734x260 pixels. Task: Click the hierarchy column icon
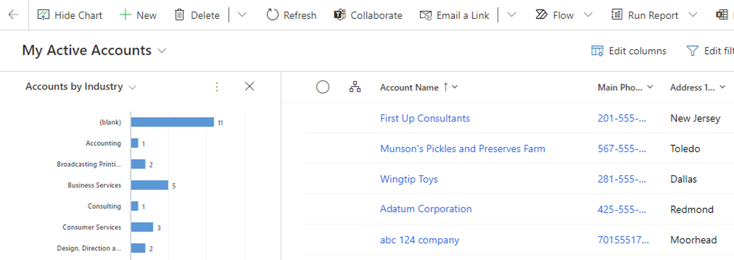pyautogui.click(x=355, y=87)
